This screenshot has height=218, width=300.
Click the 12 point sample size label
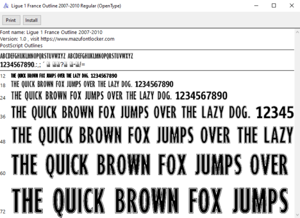[x=3, y=76]
